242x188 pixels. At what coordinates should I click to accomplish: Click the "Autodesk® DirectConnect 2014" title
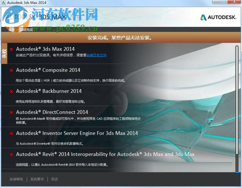pyautogui.click(x=52, y=112)
